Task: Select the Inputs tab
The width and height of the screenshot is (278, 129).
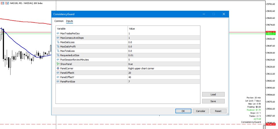Action: [69, 21]
